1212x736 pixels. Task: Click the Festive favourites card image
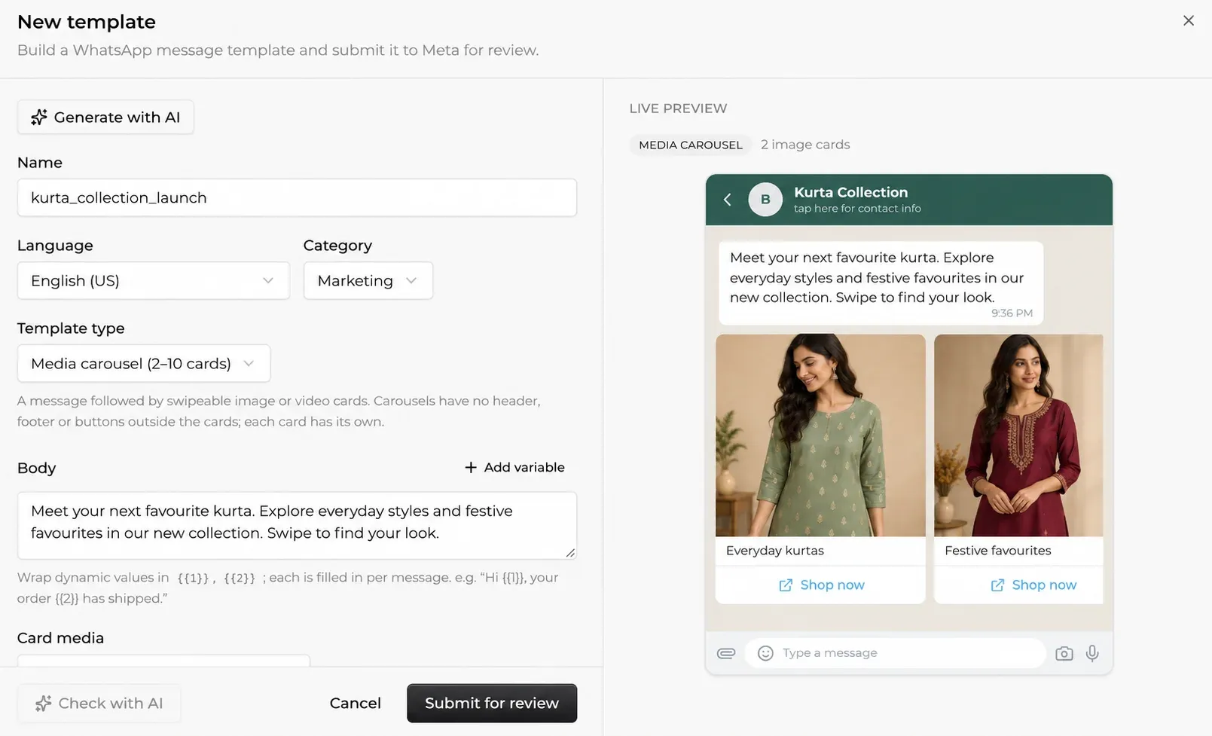pyautogui.click(x=1018, y=435)
